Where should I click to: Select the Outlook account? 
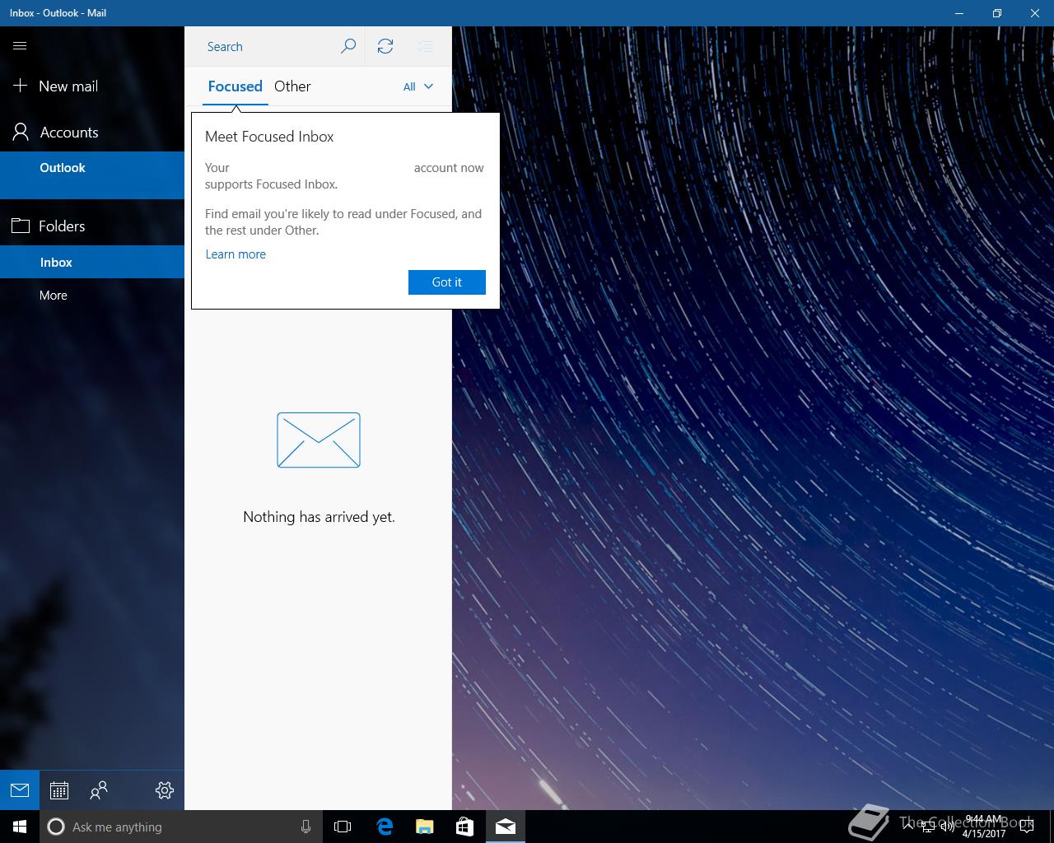pos(92,175)
